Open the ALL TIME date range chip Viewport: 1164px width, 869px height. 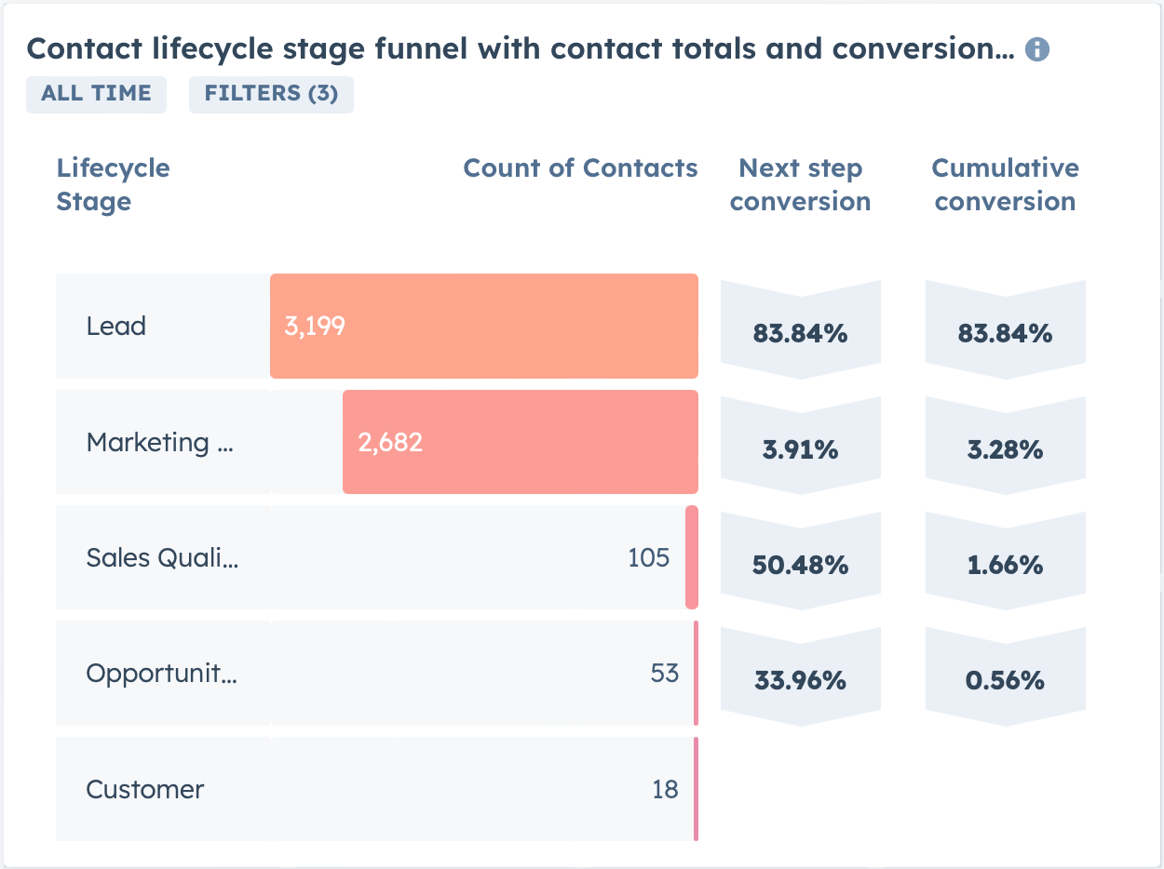96,93
